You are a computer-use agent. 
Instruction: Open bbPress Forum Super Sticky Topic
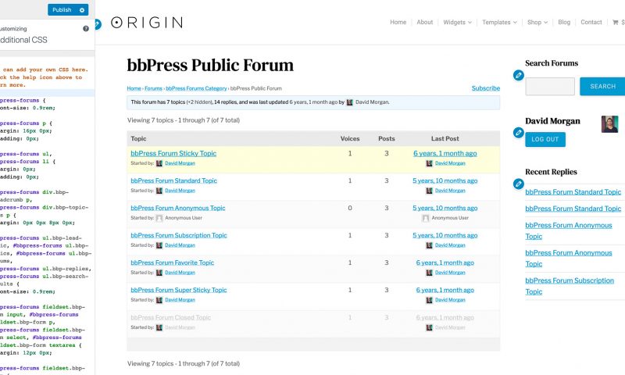(179, 290)
